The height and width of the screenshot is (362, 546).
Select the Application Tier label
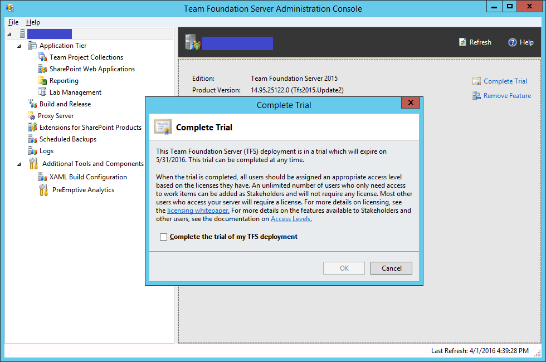pyautogui.click(x=63, y=45)
